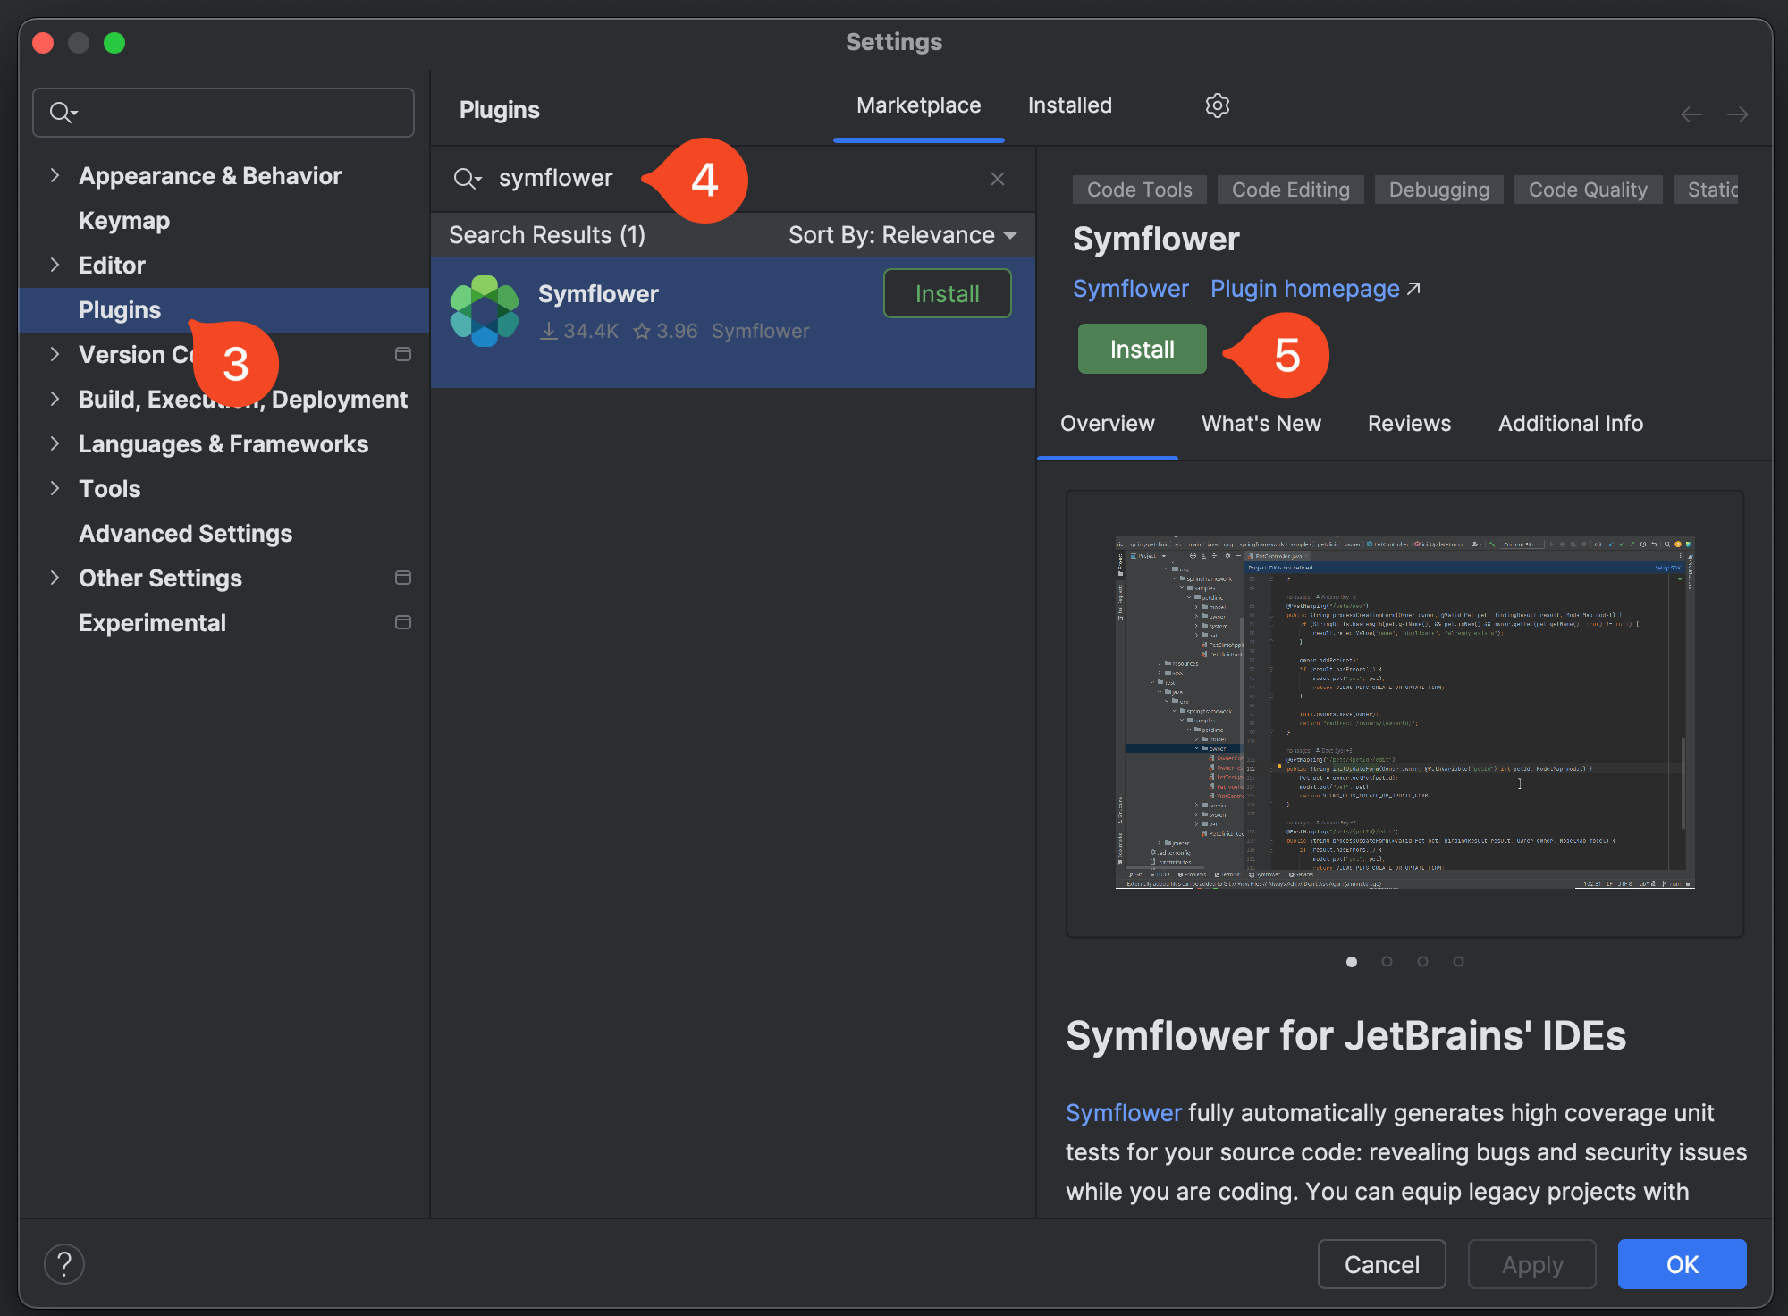The image size is (1788, 1316).
Task: Open the Symflower screenshot preview
Action: (x=1404, y=713)
